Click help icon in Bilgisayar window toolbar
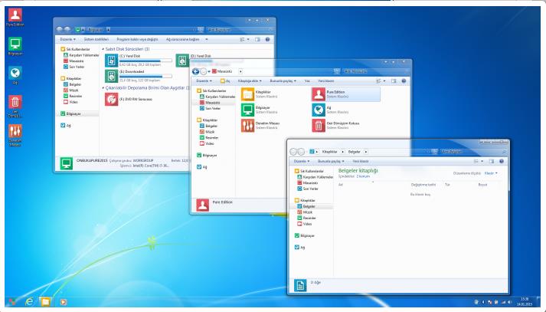546x312 pixels. [267, 39]
